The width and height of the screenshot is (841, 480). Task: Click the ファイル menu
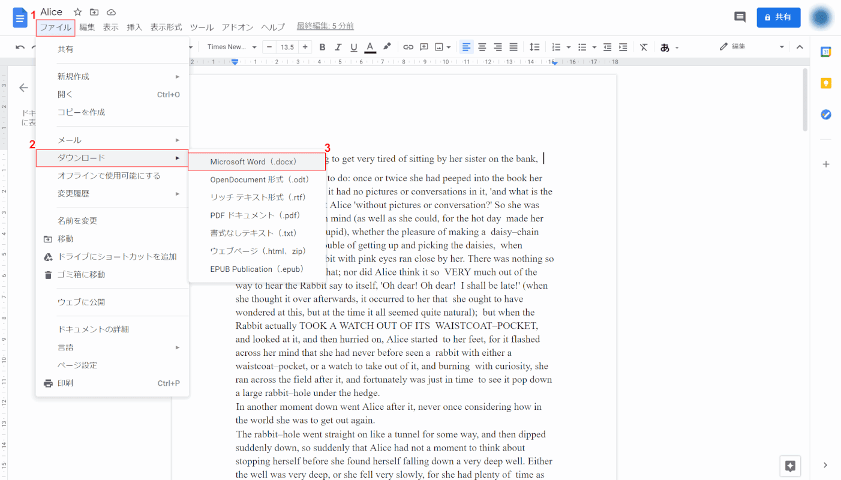tap(55, 28)
